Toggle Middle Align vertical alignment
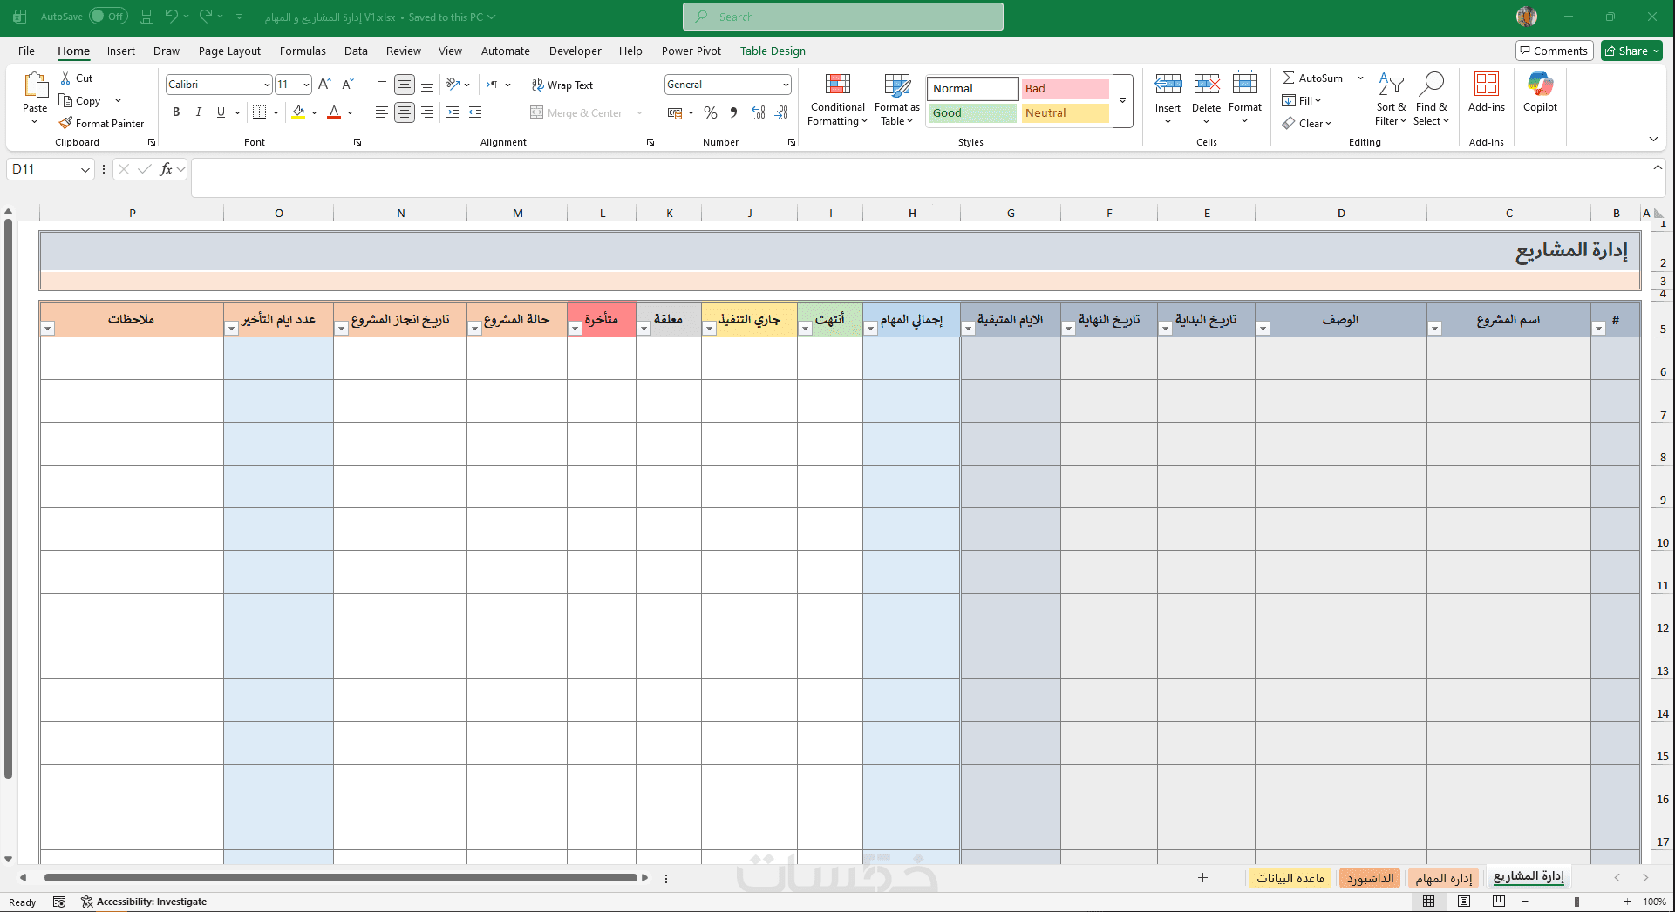 tap(405, 85)
